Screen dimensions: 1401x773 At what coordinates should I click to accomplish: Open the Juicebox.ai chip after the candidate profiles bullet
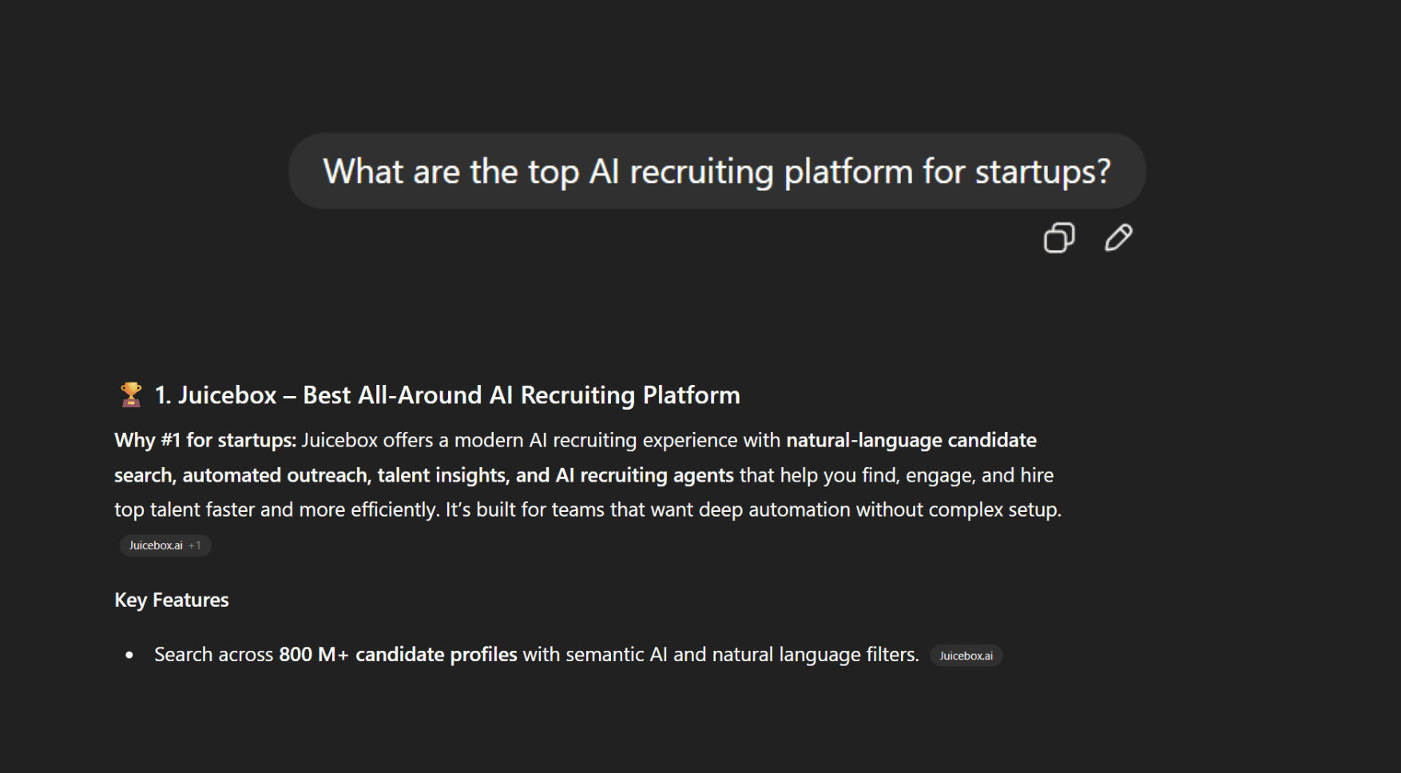[966, 655]
